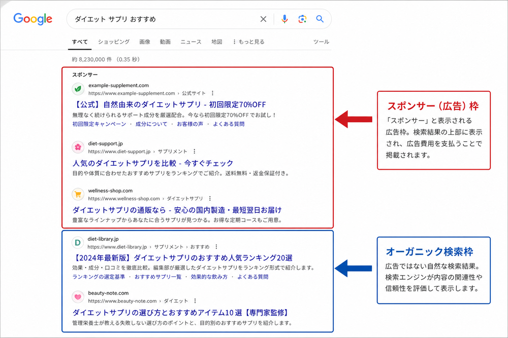508x338 pixels.
Task: Click the https://www.example-supplement.com URL text
Action: pyautogui.click(x=132, y=93)
